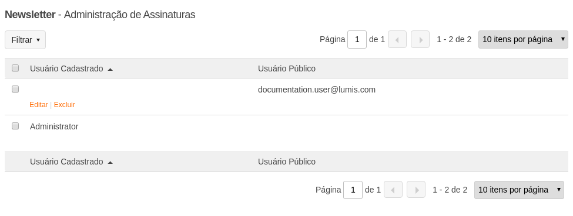The width and height of the screenshot is (573, 216).
Task: Click the Excluir link
Action: 64,105
